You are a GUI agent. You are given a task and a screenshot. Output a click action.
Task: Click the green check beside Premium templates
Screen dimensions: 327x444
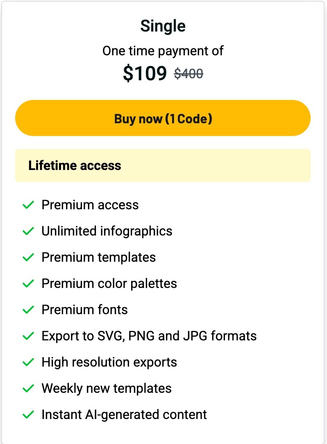(x=28, y=257)
